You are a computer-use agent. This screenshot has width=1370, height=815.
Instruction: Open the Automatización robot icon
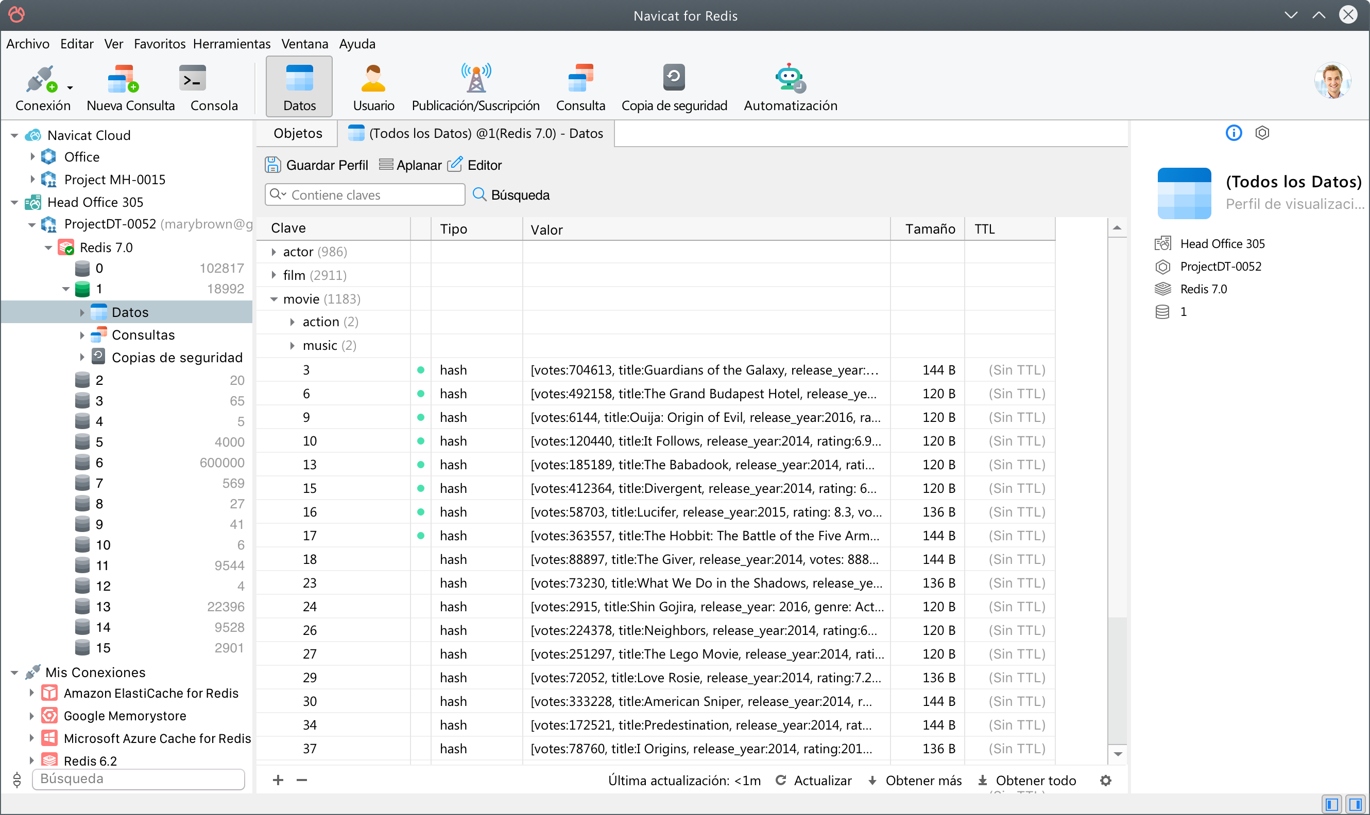point(790,79)
